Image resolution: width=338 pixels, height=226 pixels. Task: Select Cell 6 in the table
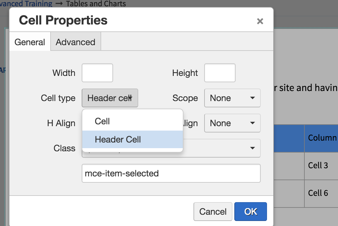coord(318,193)
